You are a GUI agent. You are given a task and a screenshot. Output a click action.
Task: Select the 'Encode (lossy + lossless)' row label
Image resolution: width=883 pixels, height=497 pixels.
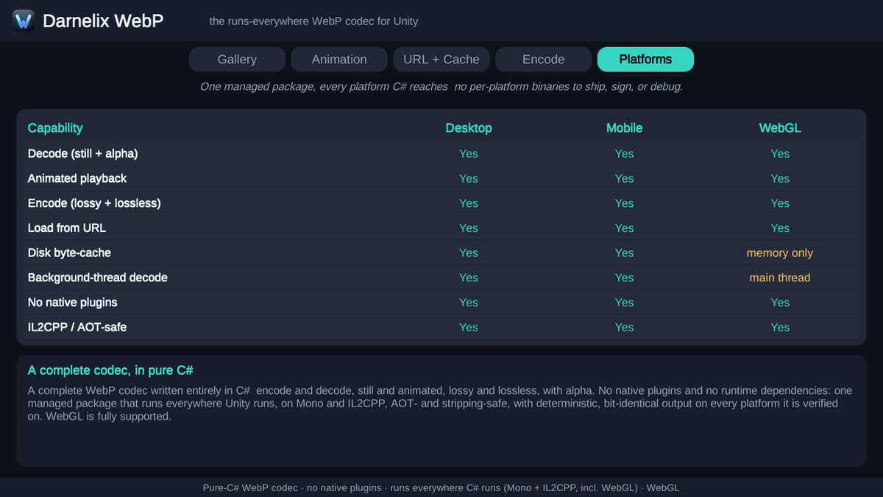tap(94, 203)
